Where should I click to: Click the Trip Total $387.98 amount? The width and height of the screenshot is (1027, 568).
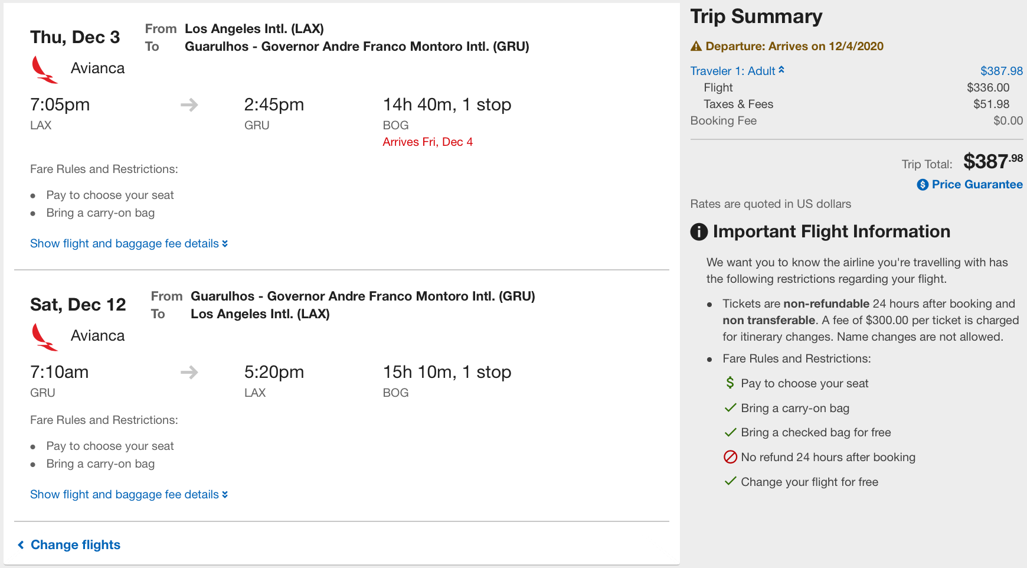point(993,161)
